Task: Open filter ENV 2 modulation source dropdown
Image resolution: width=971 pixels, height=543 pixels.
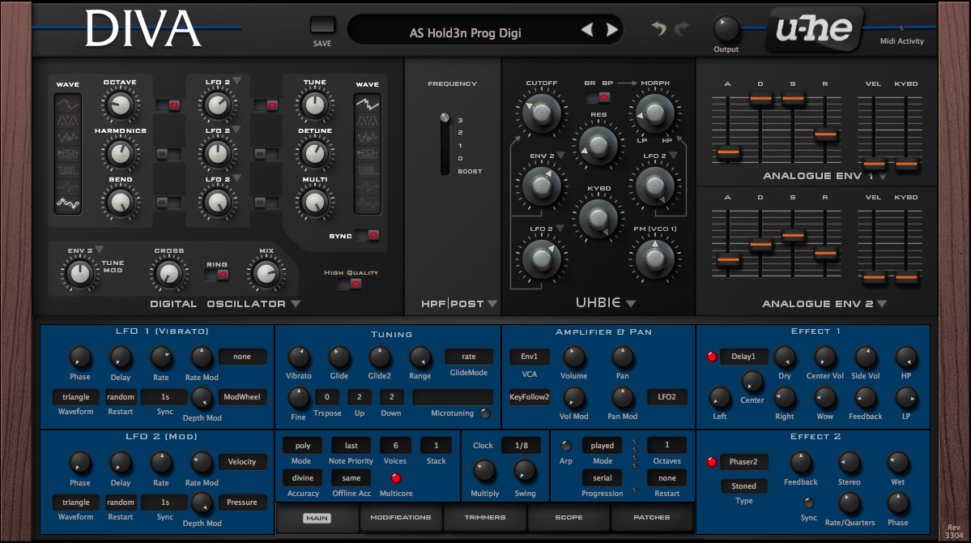Action: [560, 156]
